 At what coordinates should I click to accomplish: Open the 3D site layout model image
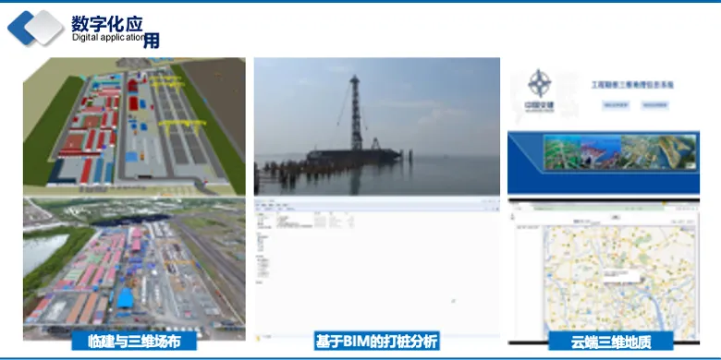134,126
